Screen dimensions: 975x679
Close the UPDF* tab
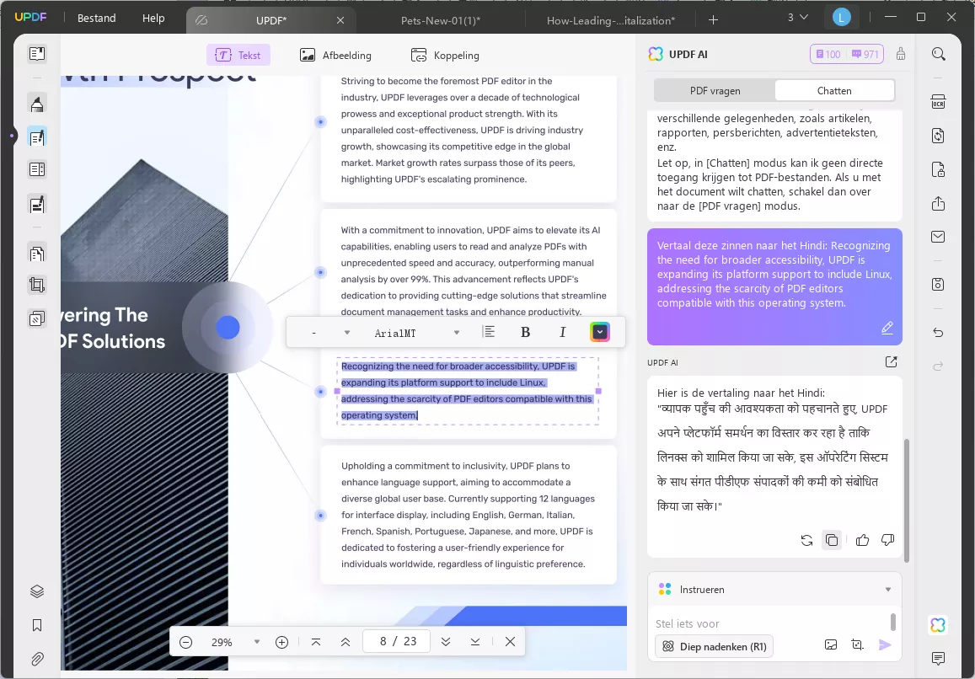click(x=340, y=20)
